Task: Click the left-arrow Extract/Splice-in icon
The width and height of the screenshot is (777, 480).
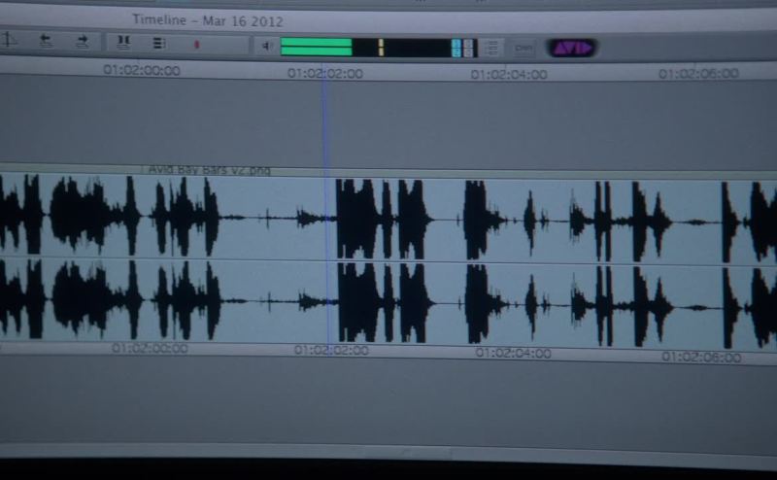Action: coord(46,41)
